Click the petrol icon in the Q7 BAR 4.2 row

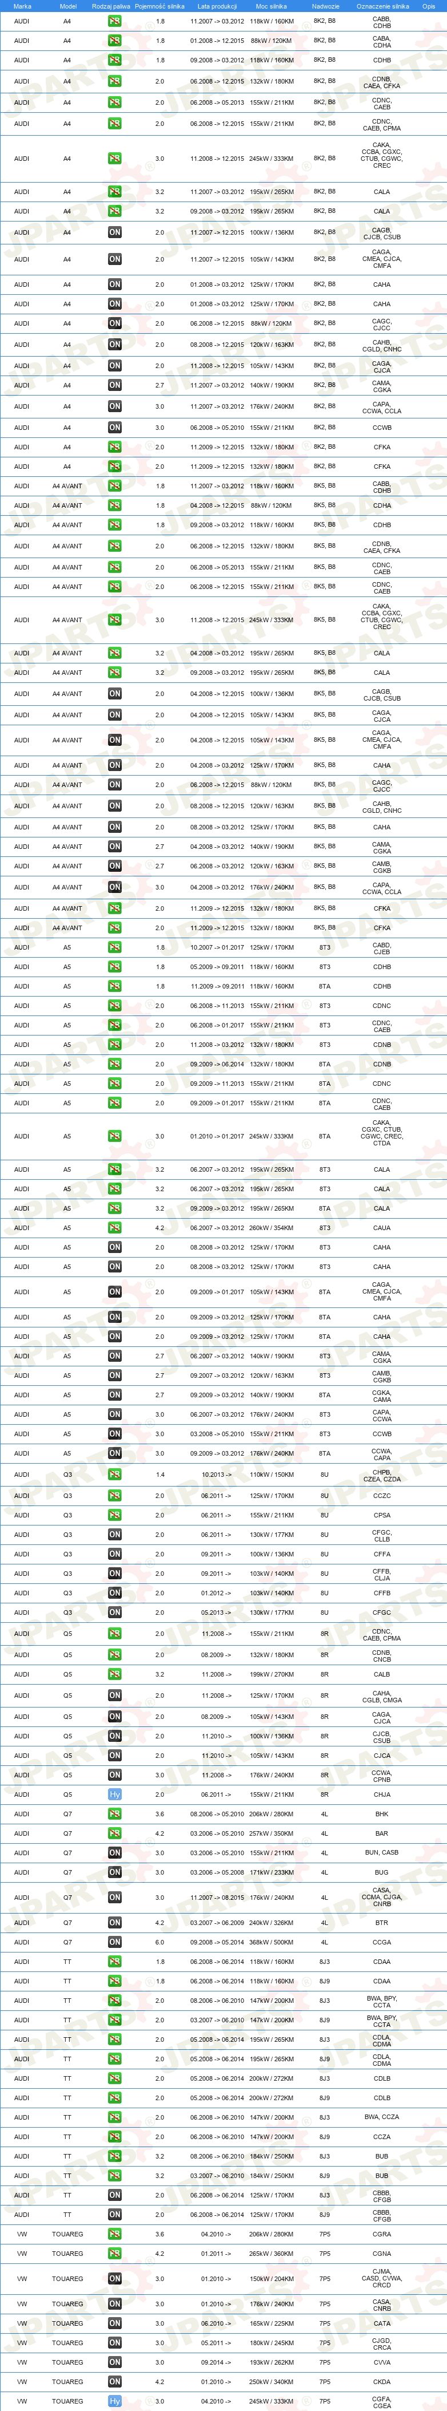coord(114,1833)
